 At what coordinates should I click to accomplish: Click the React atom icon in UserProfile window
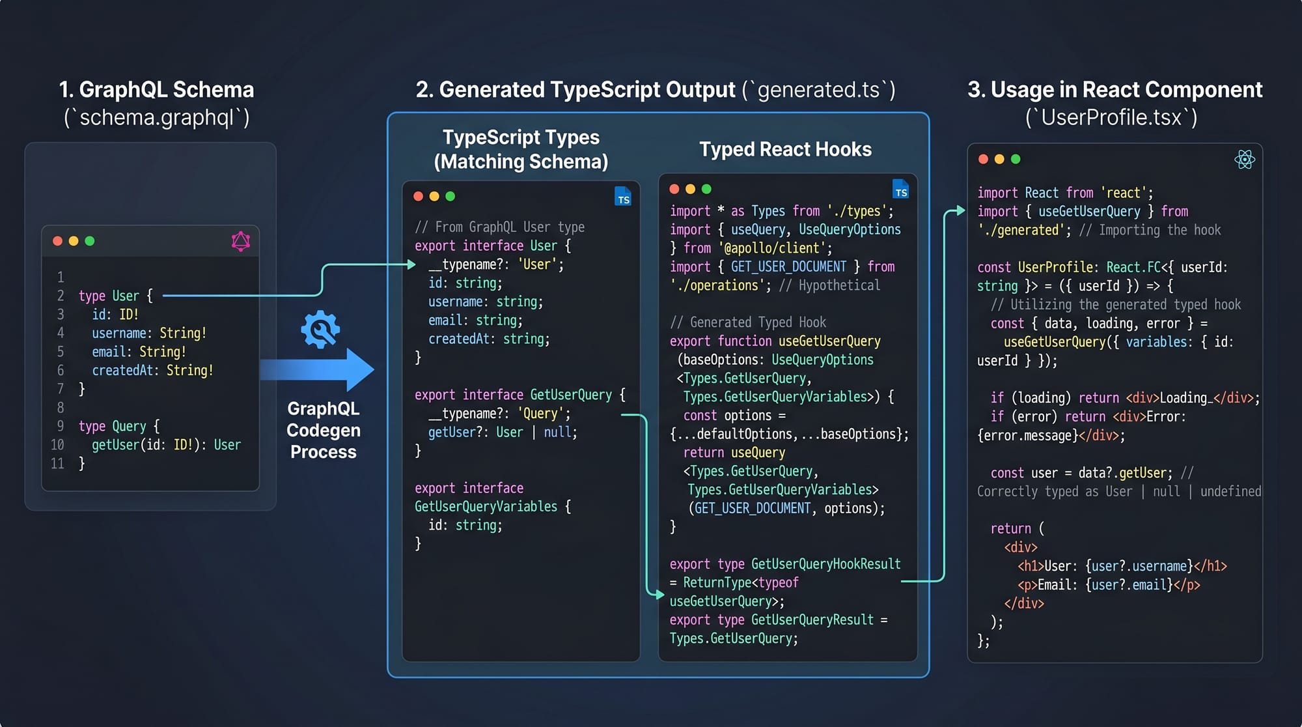point(1245,160)
